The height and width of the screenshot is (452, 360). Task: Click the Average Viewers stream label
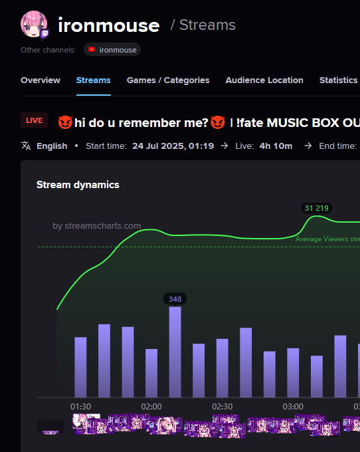click(327, 239)
